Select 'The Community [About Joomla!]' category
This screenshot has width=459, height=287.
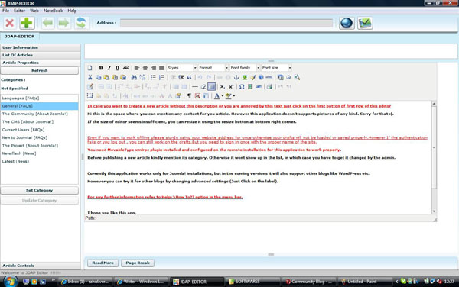(x=40, y=114)
